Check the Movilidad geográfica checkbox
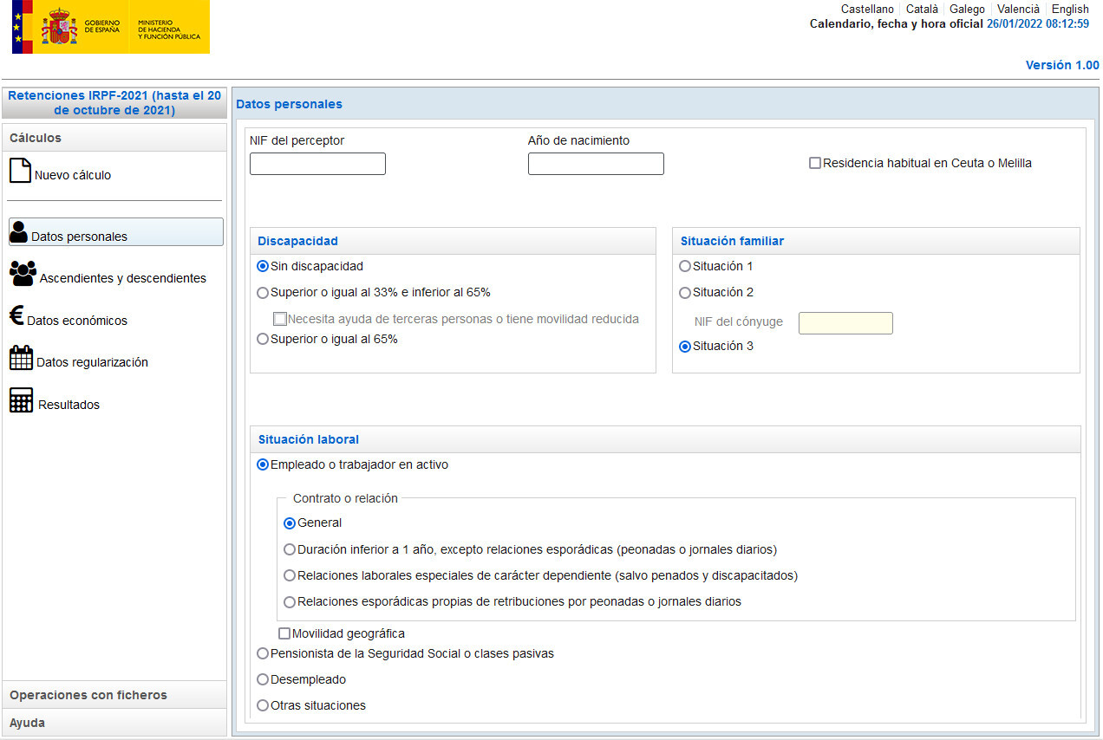Screen dimensions: 1103x740 pos(284,633)
